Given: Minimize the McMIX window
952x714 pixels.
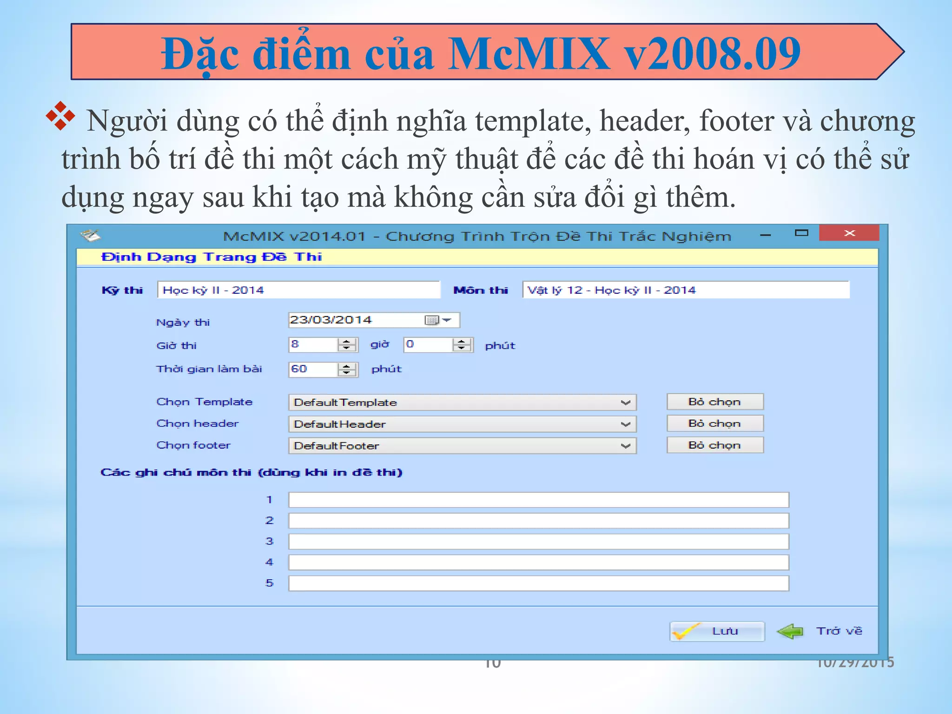Looking at the screenshot, I should [x=766, y=235].
